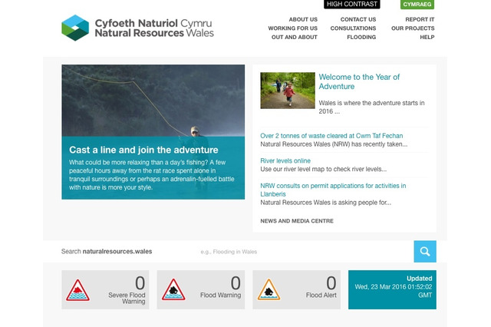This screenshot has width=491, height=327.
Task: Click the Natural Resources Wales logo
Action: [x=137, y=28]
